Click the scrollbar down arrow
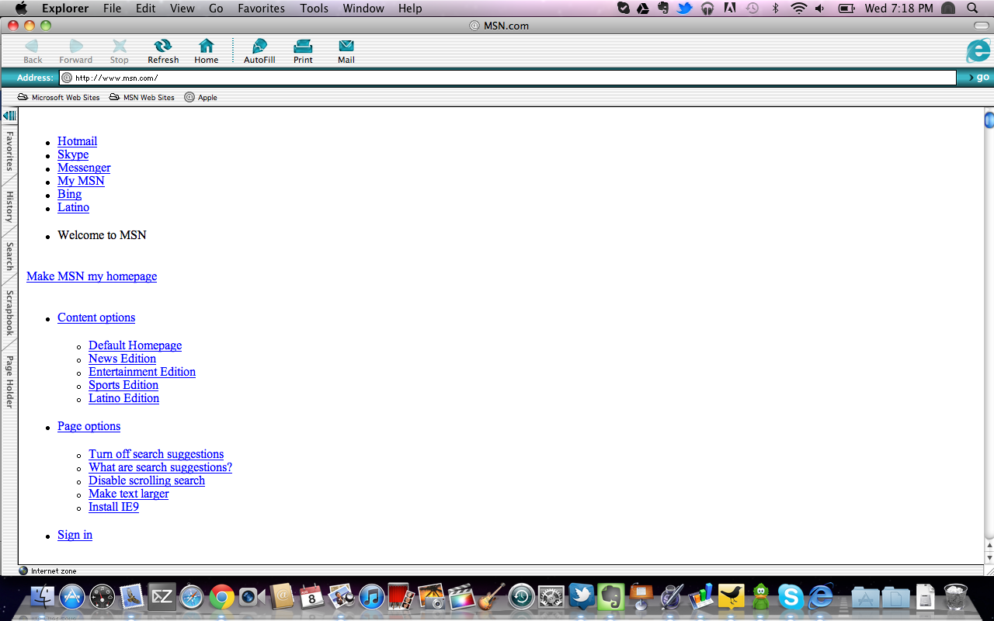Image resolution: width=994 pixels, height=621 pixels. point(989,558)
